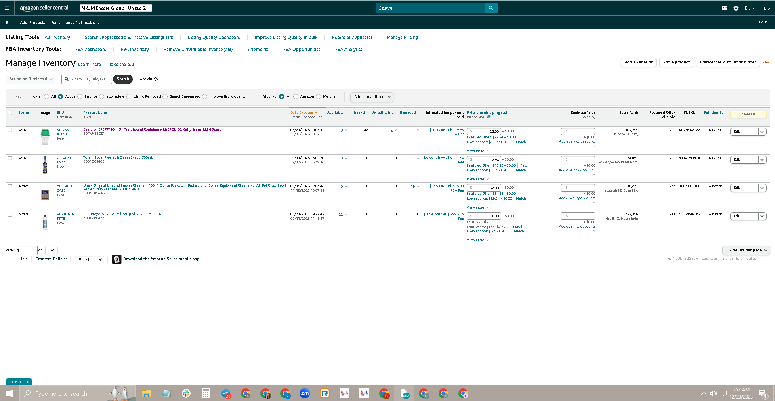The width and height of the screenshot is (775, 401).
Task: Open the Listing Quality Dashboard
Action: tap(214, 37)
